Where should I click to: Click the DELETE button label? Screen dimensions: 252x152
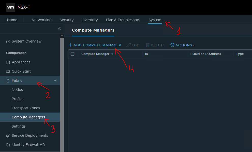tap(158, 45)
